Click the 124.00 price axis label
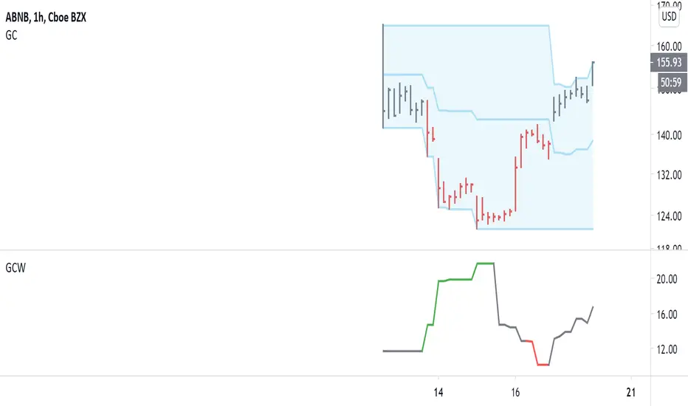The height and width of the screenshot is (406, 688). 667,216
